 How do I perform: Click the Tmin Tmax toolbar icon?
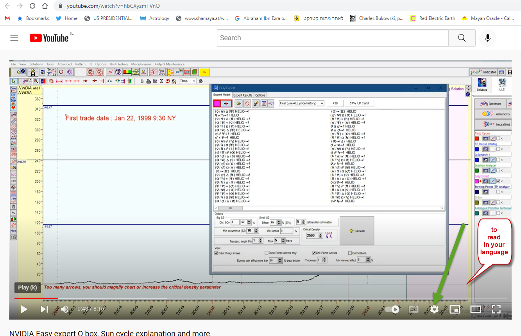52,72
